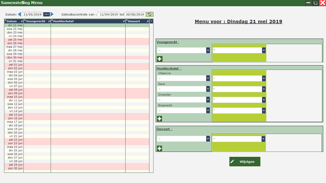Sort by the Datum column header
The image size is (326, 183).
point(12,21)
